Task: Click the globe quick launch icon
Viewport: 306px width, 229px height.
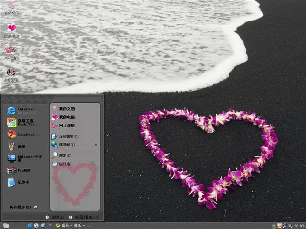Action: click(x=36, y=226)
